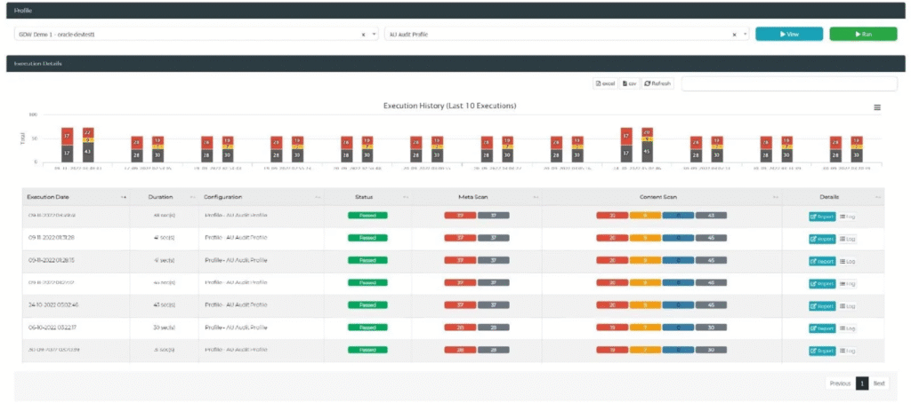The height and width of the screenshot is (419, 911).
Task: Go to Previous page of results
Action: point(840,383)
